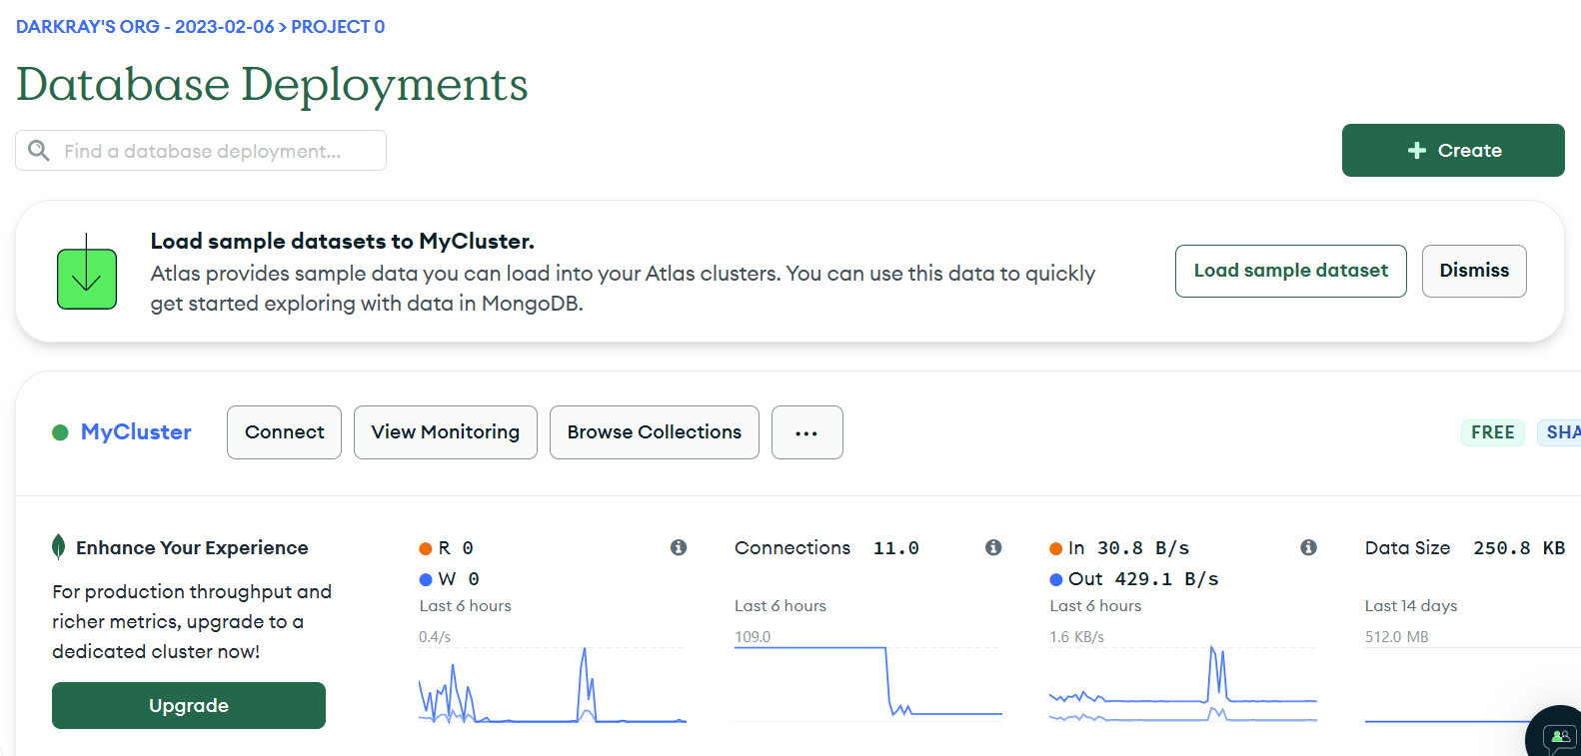Open the MyCluster cluster name link
1581x756 pixels.
pos(136,432)
